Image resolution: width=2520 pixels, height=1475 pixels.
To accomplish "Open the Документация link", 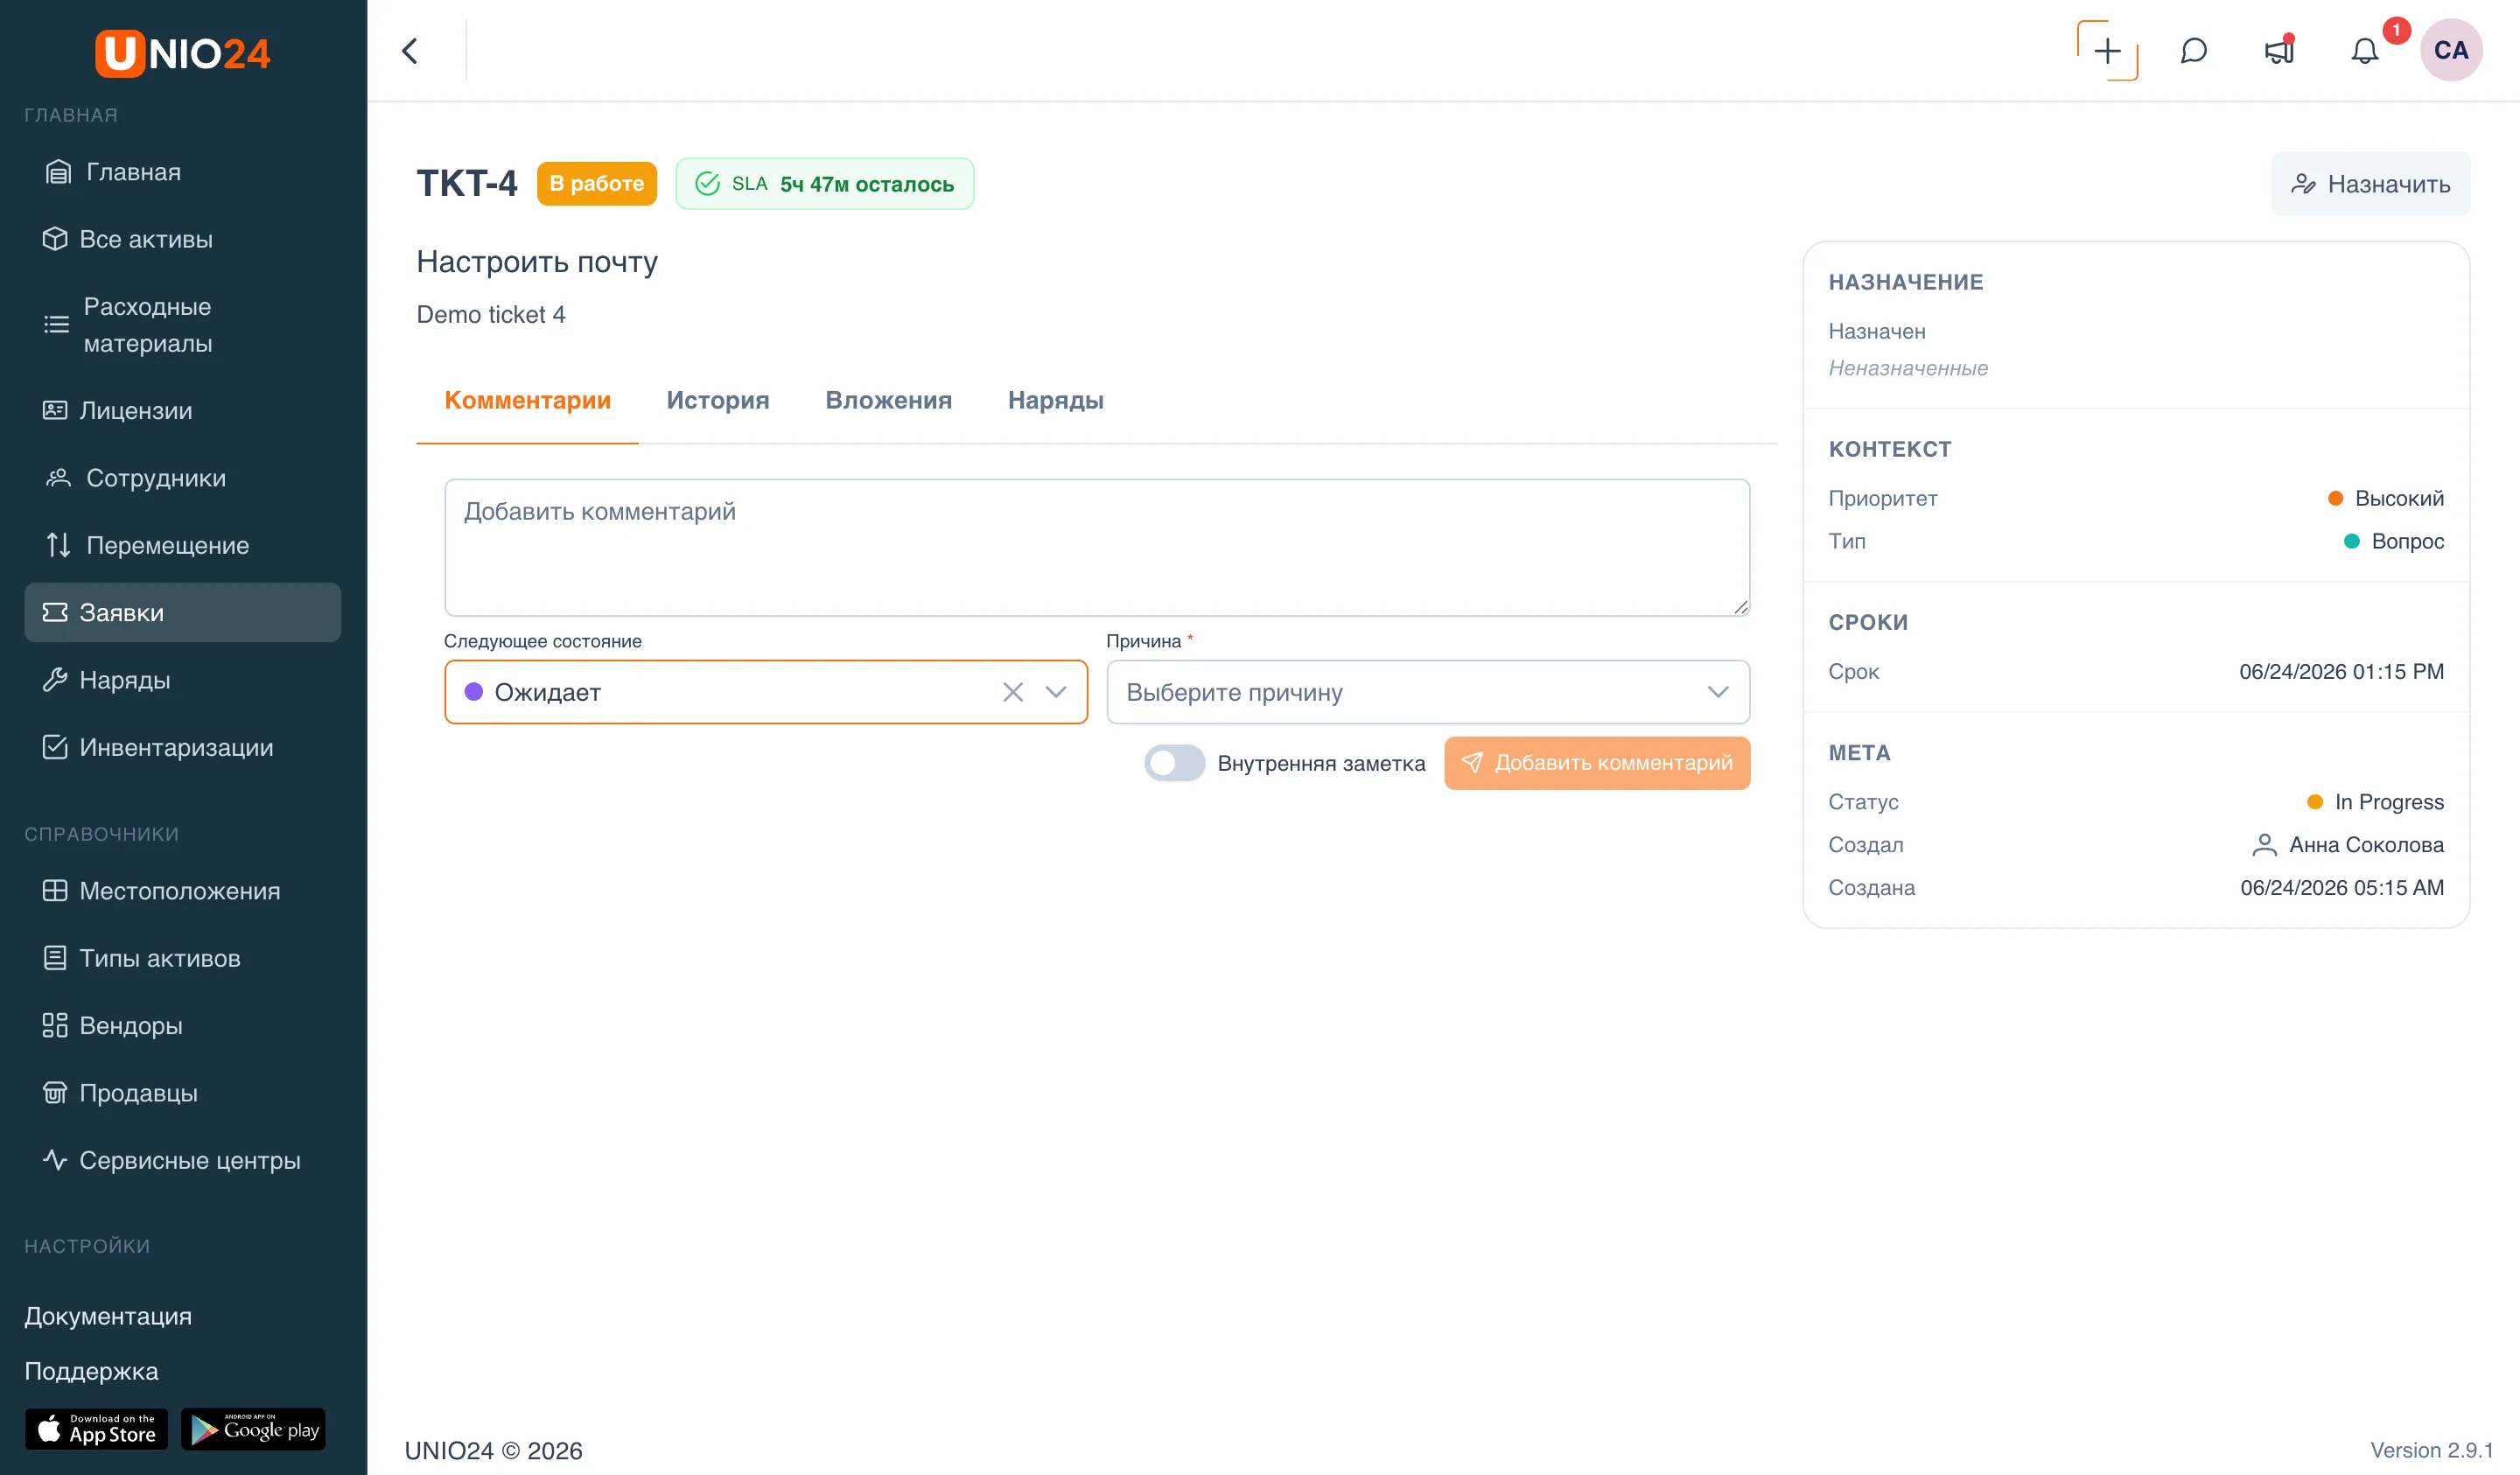I will (108, 1315).
